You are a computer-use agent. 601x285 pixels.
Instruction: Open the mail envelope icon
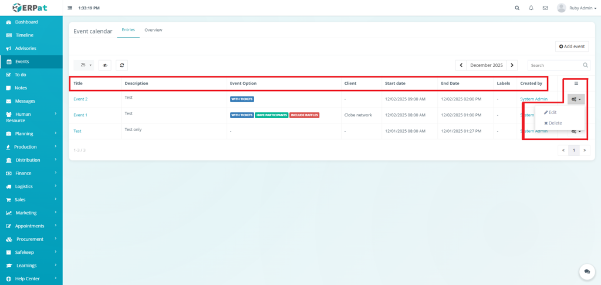point(545,8)
